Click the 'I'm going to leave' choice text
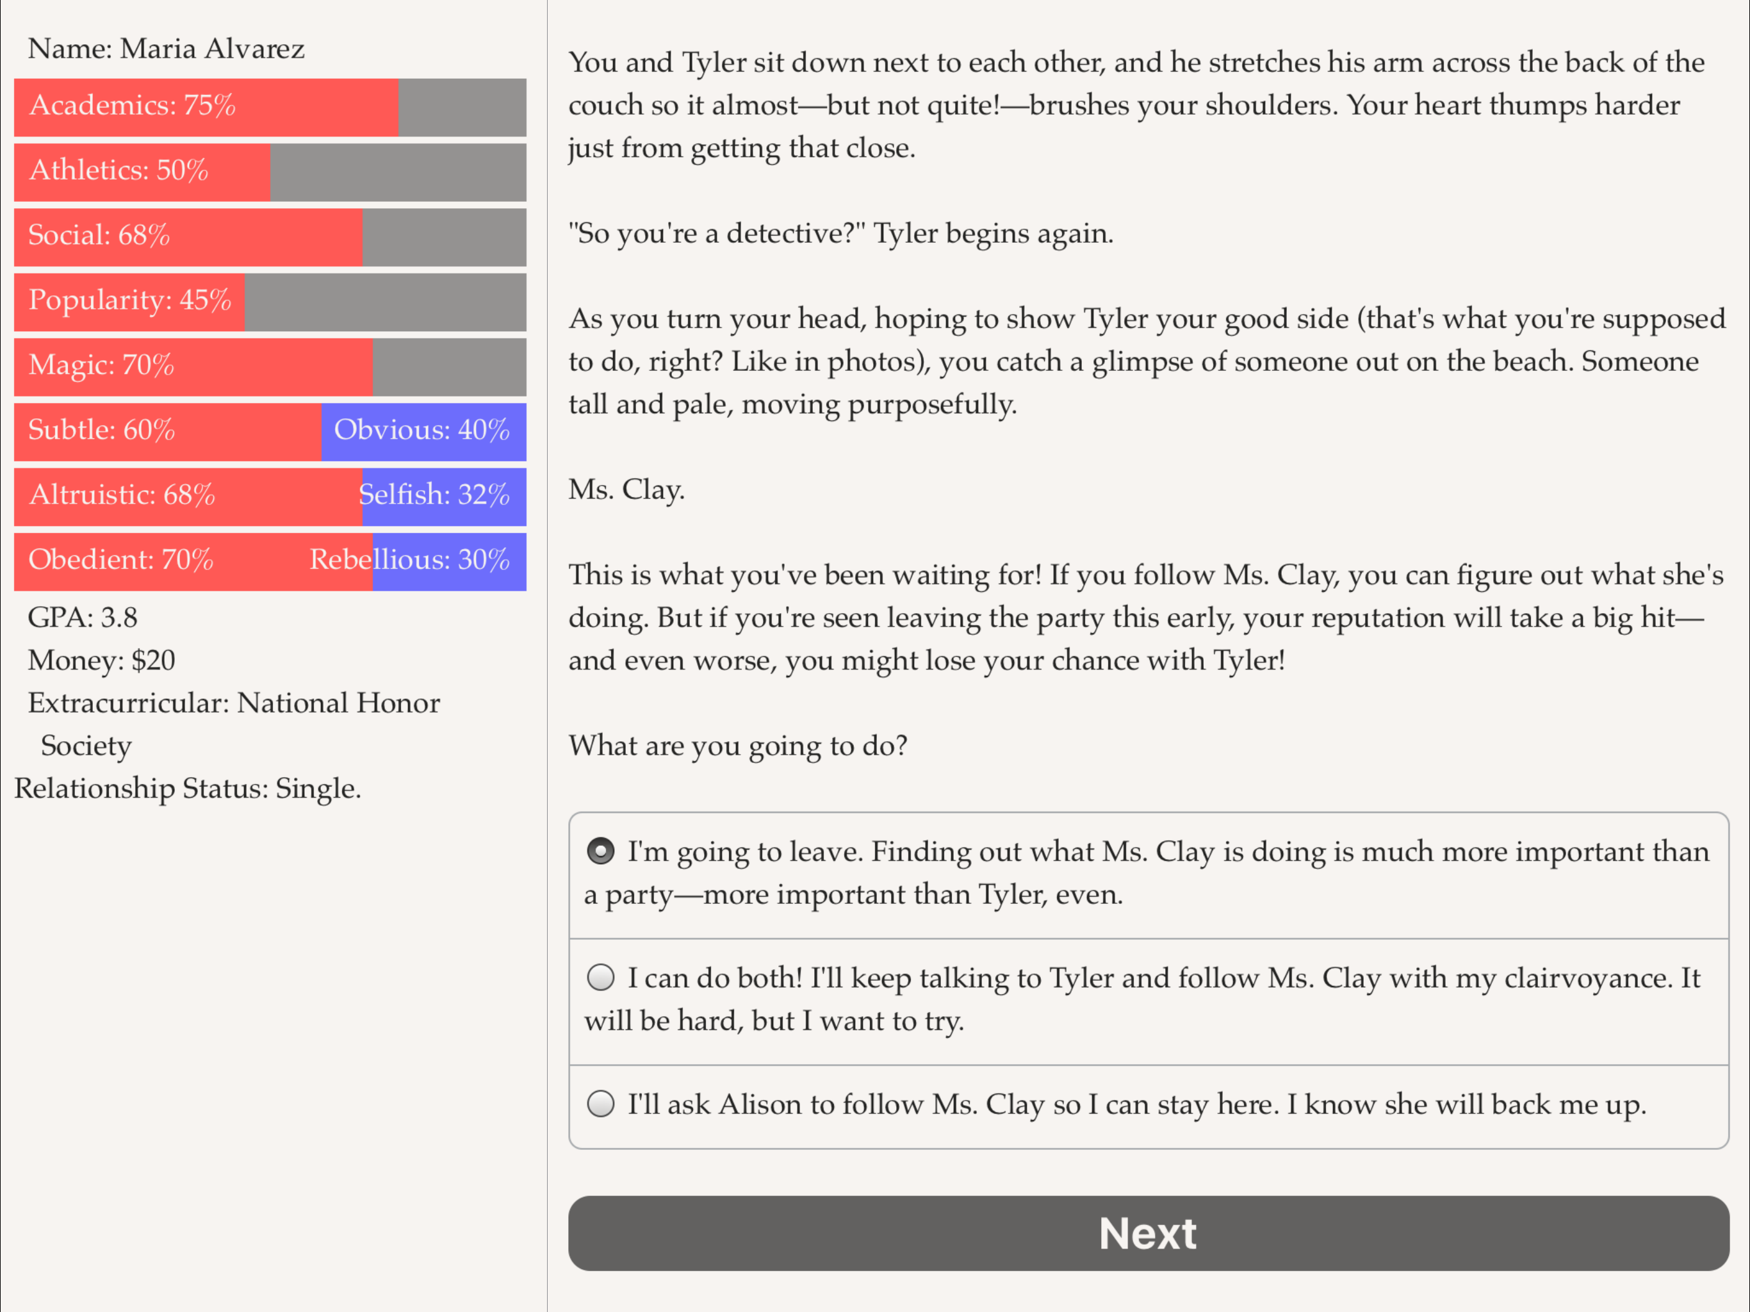Image resolution: width=1750 pixels, height=1312 pixels. tap(1147, 873)
